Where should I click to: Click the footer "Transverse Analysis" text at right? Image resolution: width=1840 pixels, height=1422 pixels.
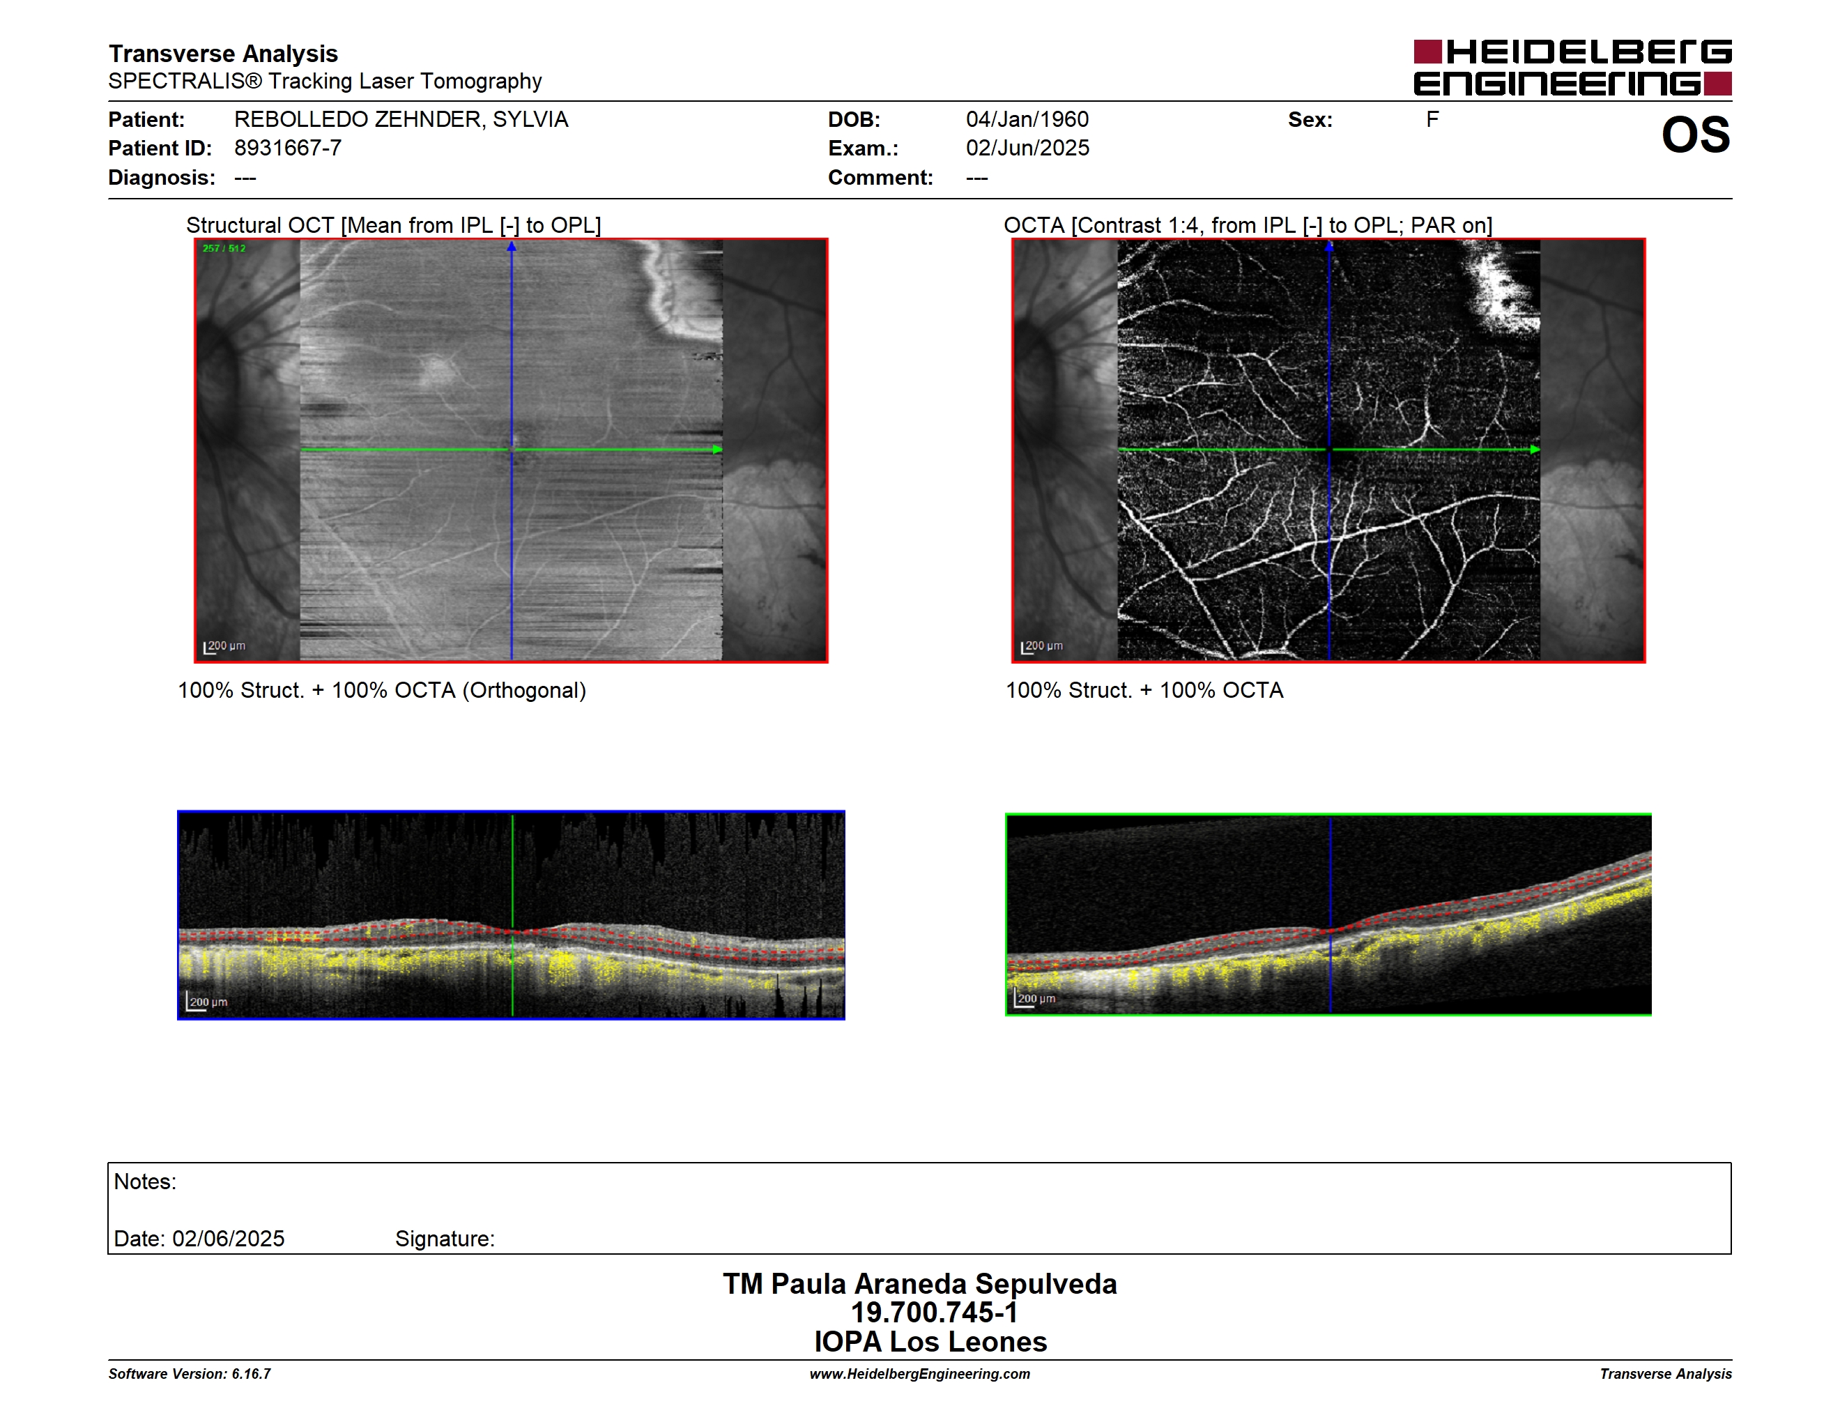[1666, 1374]
